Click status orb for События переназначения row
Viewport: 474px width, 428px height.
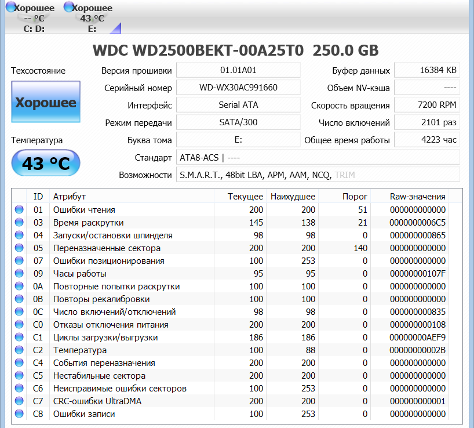[x=19, y=362]
